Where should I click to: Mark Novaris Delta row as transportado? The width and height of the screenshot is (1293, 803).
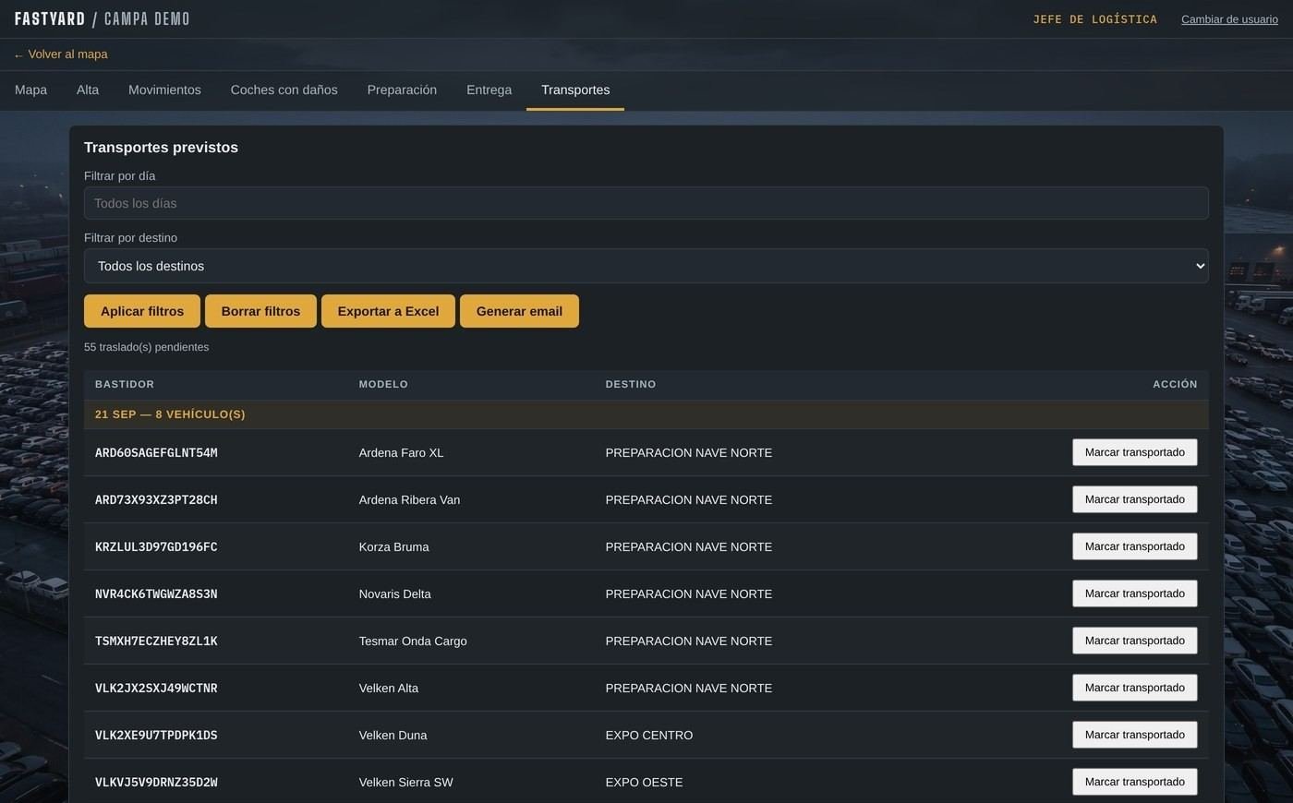coord(1134,593)
